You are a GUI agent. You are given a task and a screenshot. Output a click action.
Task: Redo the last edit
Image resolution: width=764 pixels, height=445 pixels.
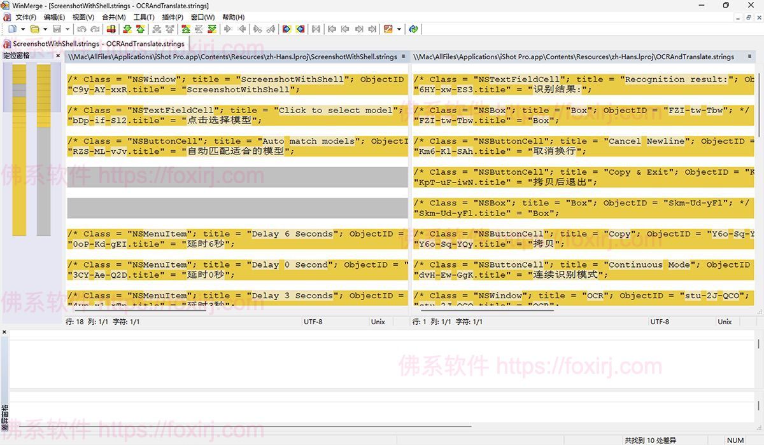[x=95, y=29]
